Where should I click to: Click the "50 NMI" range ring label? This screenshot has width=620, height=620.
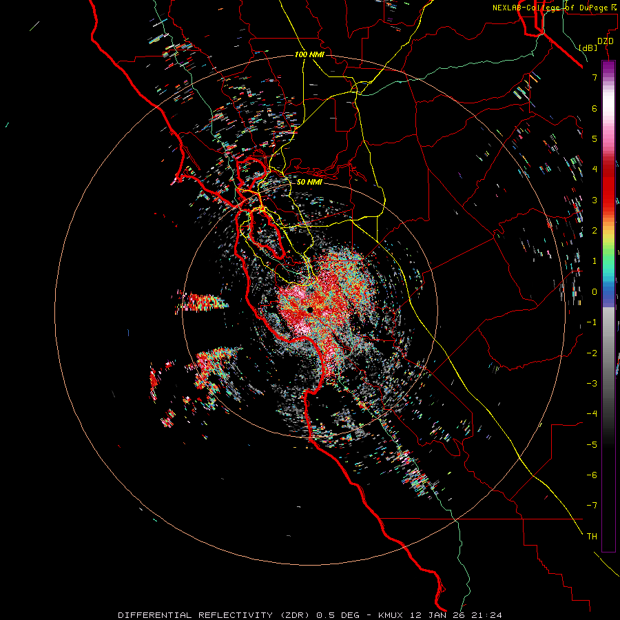[309, 182]
